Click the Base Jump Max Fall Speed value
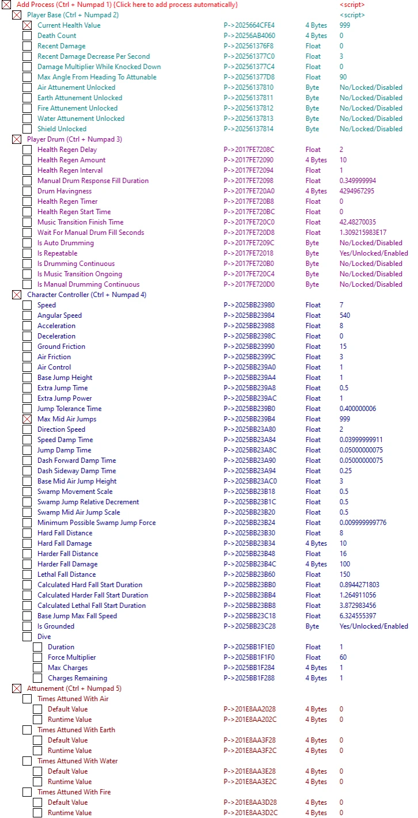 pos(358,616)
